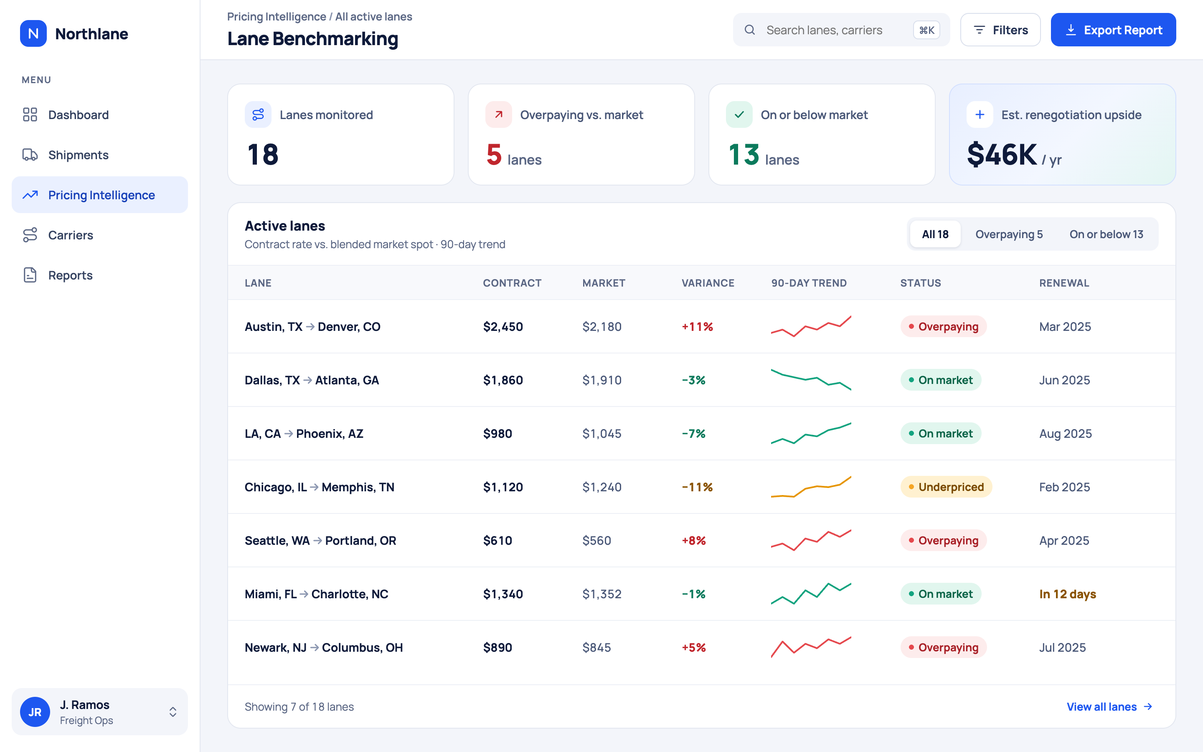The image size is (1203, 752).
Task: Click the Seattle lane Overpaying status badge
Action: (944, 540)
